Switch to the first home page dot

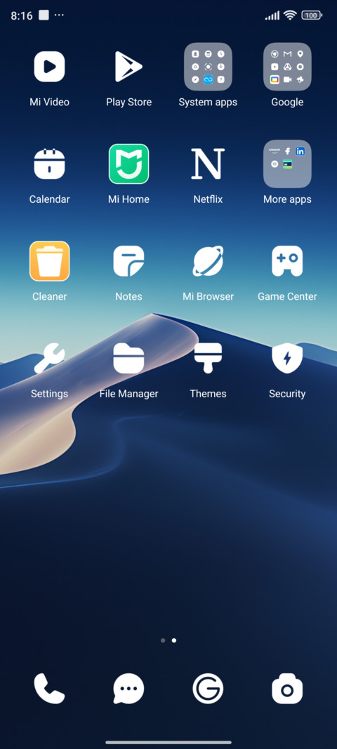[x=163, y=641]
